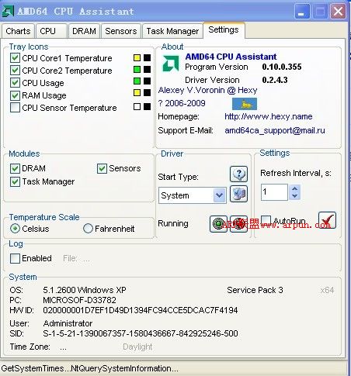Click black background color for CPU Core2 Temperature
Viewport: 351px width, 376px height.
pos(148,69)
